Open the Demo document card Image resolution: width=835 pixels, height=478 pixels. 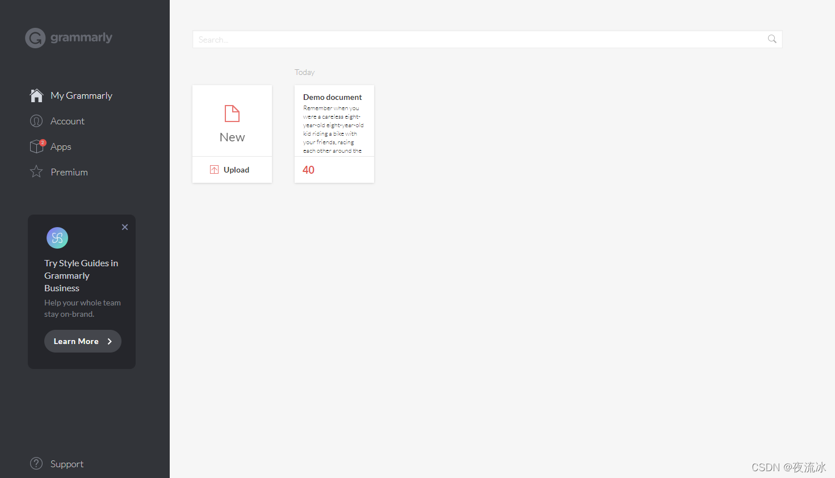coord(334,134)
